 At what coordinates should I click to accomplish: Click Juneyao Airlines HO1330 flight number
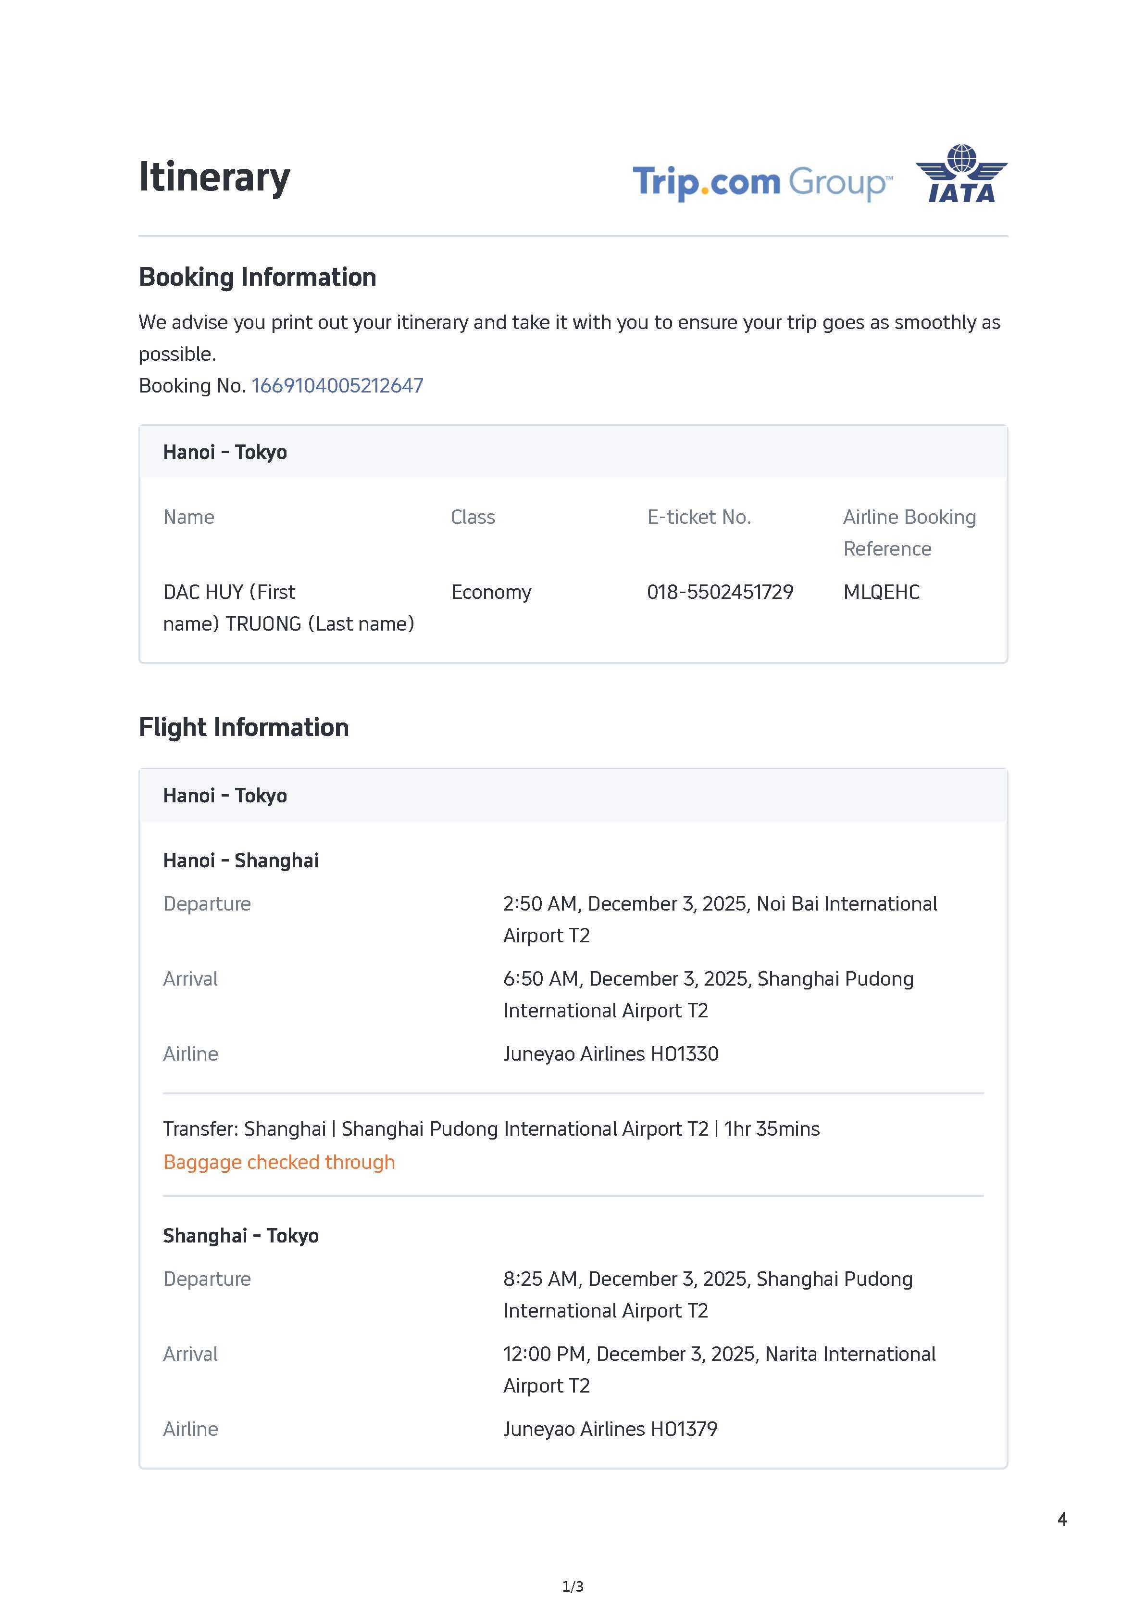(611, 1054)
